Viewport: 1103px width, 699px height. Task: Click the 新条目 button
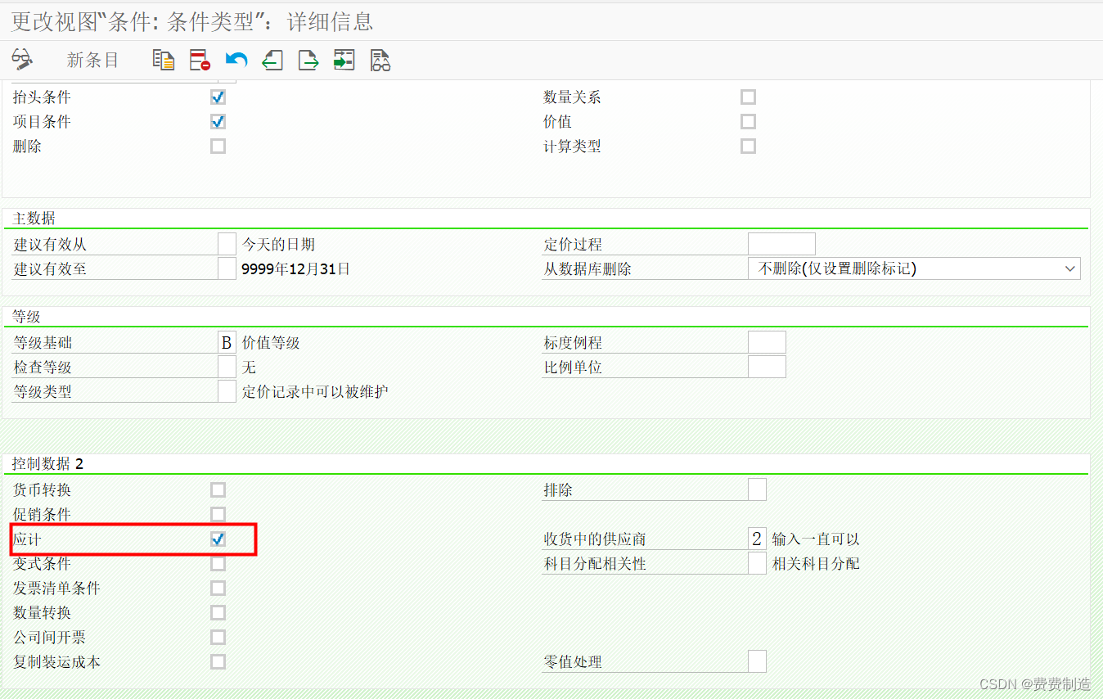92,60
